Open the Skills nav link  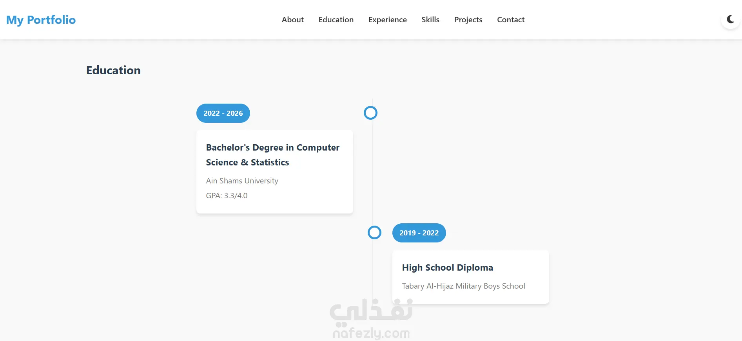[430, 20]
